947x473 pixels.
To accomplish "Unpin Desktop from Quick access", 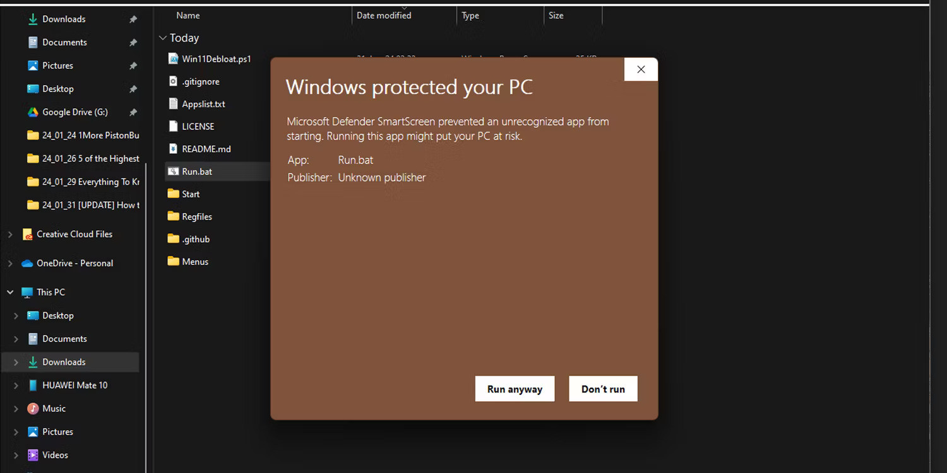I will [133, 88].
